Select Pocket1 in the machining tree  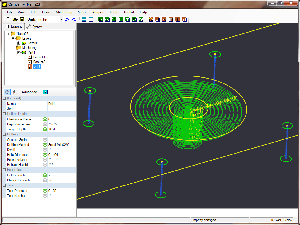(39, 57)
